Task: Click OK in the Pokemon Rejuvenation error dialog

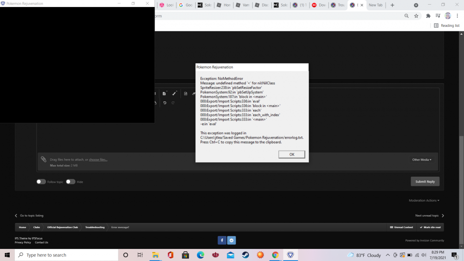Action: [291, 154]
